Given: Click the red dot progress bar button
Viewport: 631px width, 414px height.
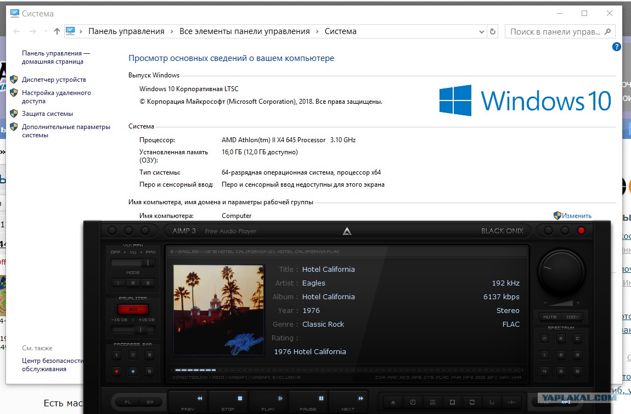Looking at the screenshot, I should pos(117,371).
